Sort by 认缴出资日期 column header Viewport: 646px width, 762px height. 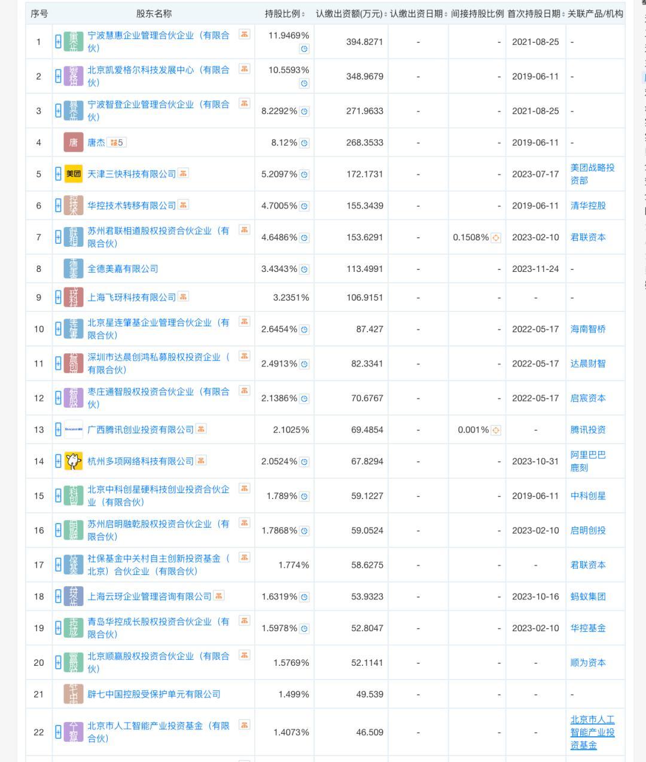tap(418, 13)
